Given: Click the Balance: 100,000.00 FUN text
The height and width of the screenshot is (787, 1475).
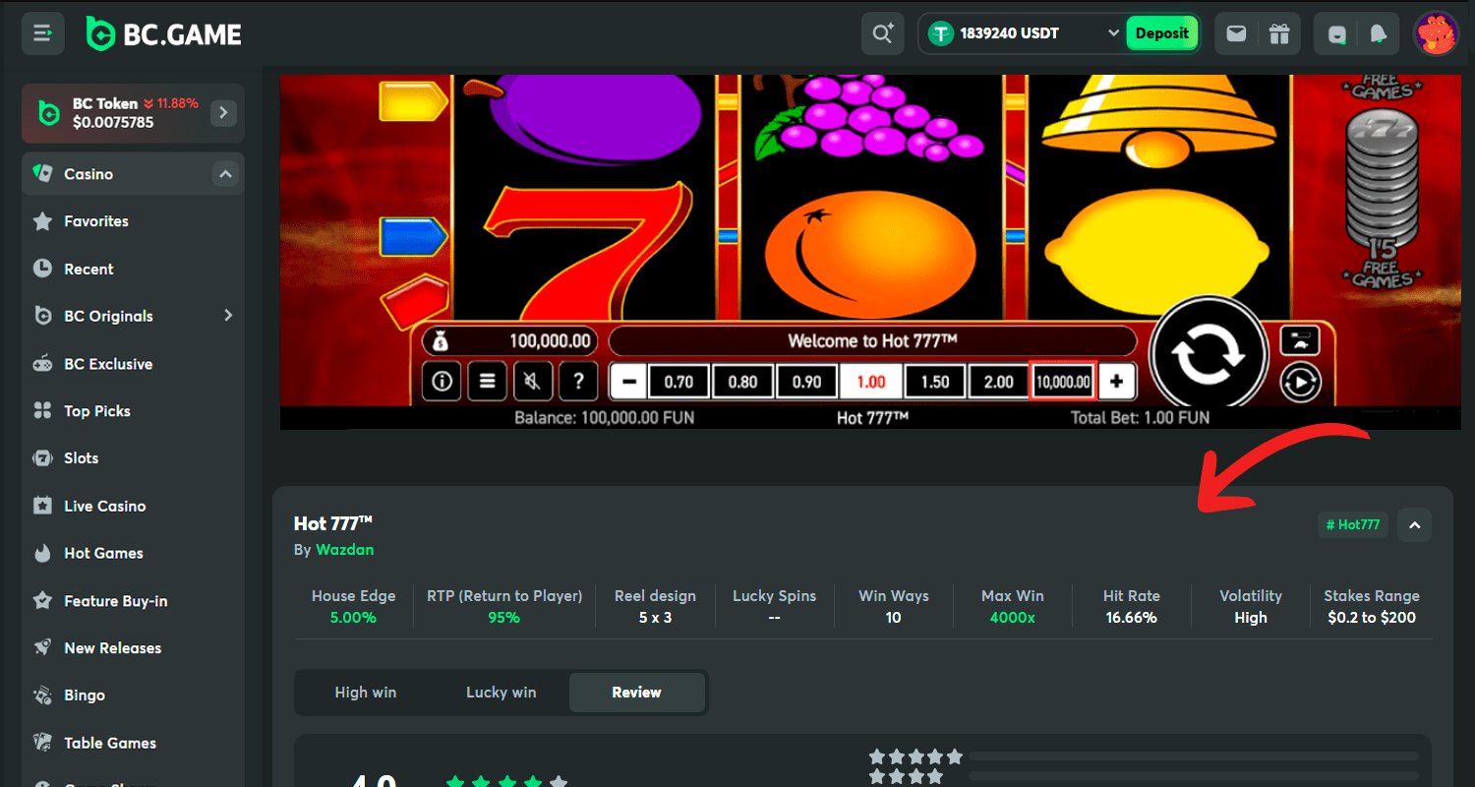Looking at the screenshot, I should (604, 418).
